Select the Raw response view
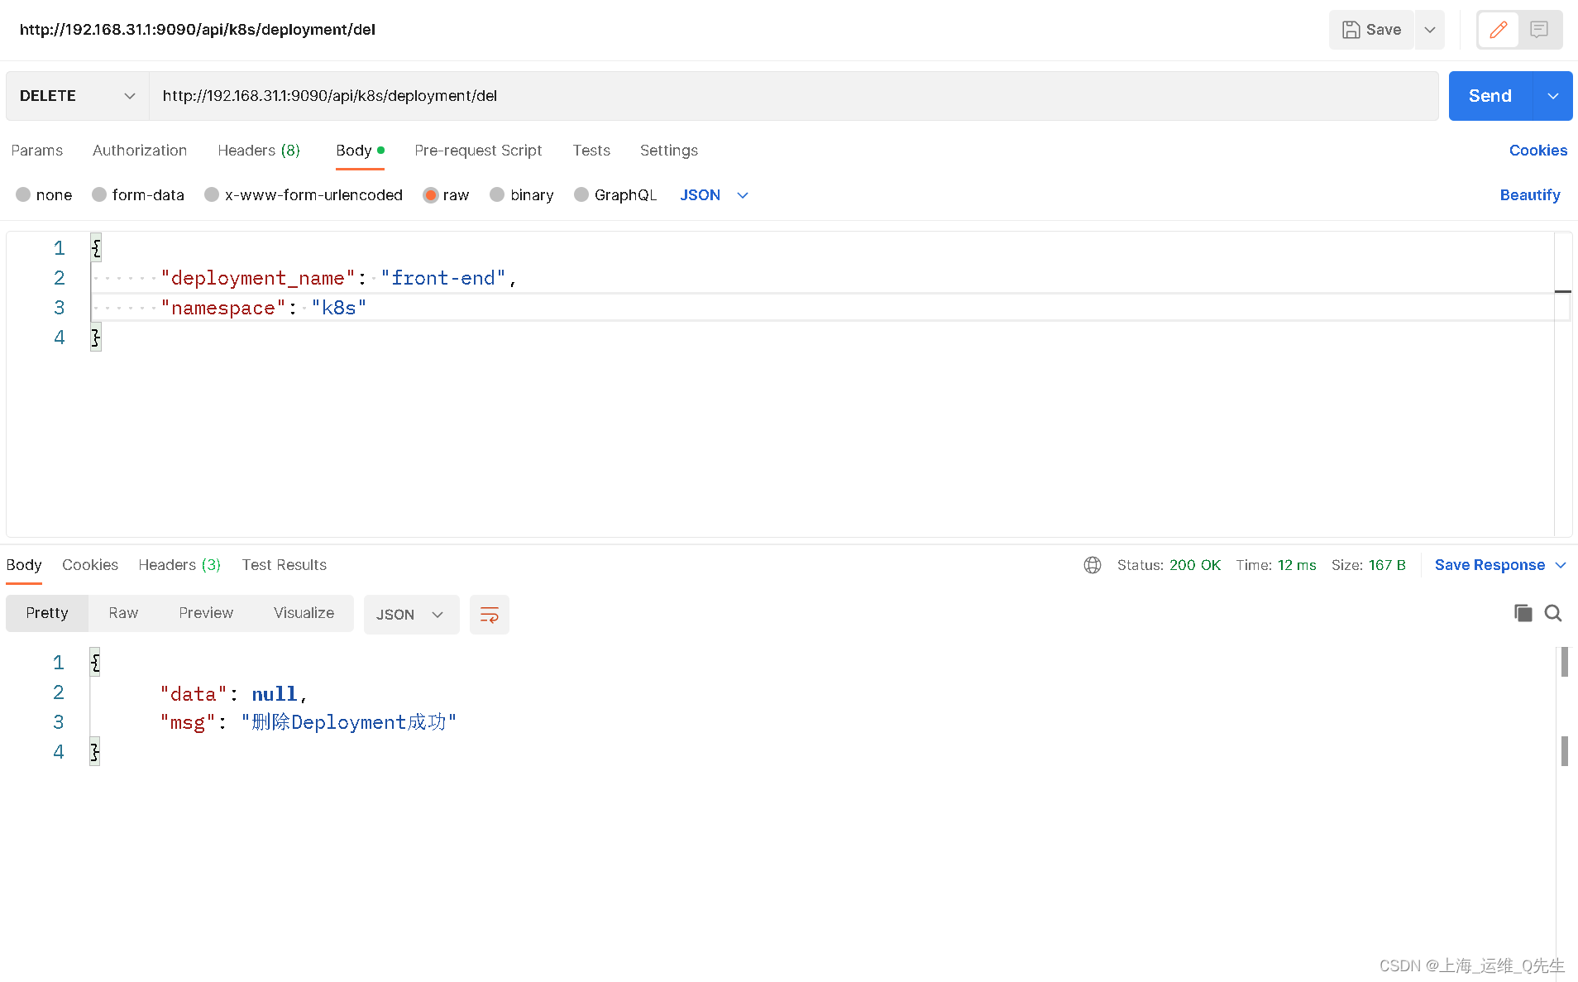1578x982 pixels. [123, 613]
